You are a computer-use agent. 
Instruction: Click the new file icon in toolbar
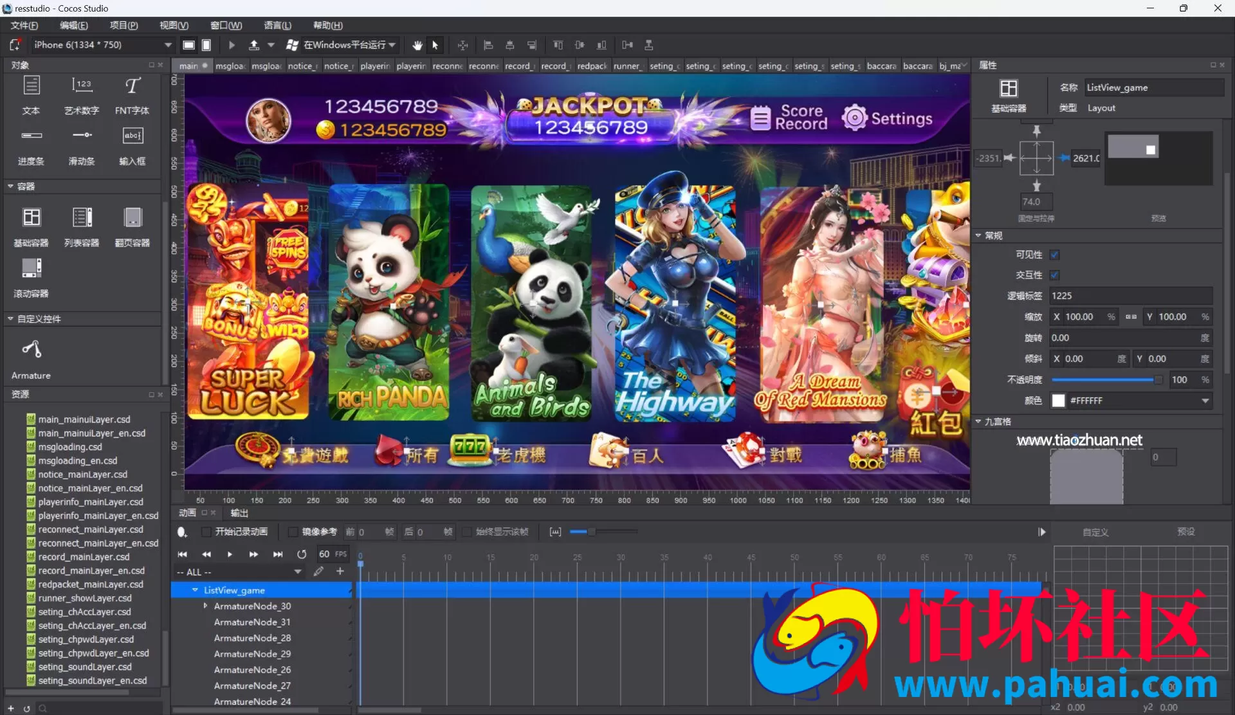[x=15, y=45]
